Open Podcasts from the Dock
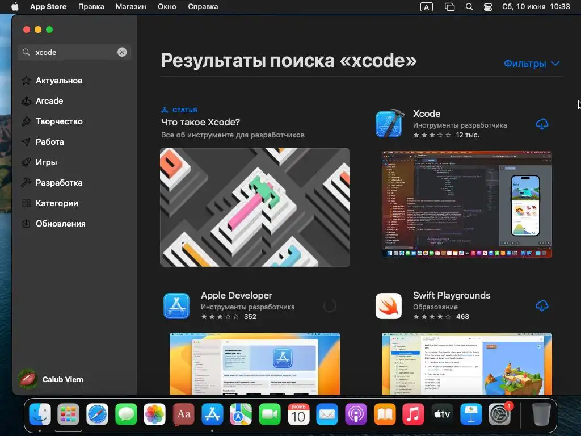Viewport: 581px width, 436px height. [356, 414]
